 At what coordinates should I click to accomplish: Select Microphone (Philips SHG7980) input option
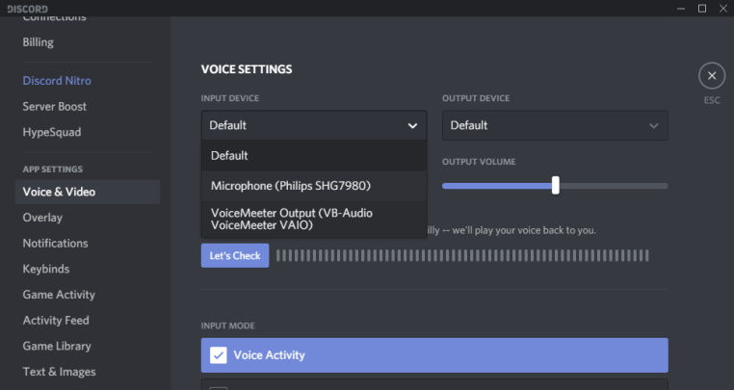(x=314, y=186)
